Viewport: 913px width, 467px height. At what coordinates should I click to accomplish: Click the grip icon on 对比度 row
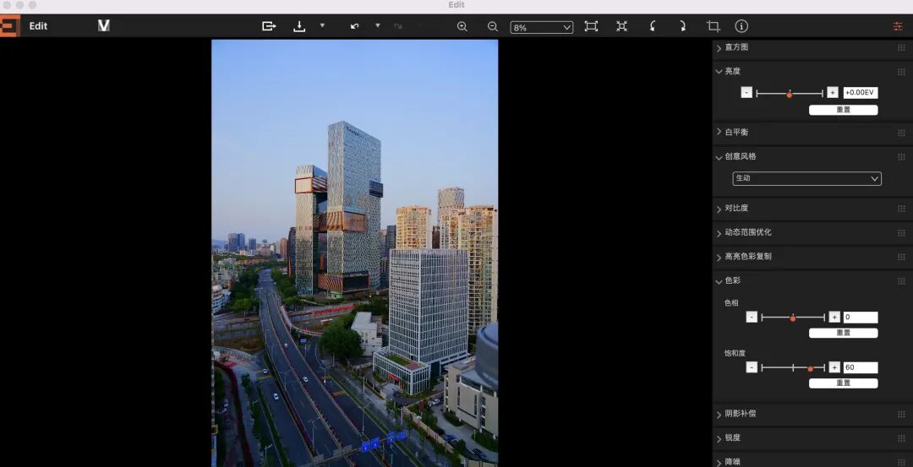click(x=901, y=209)
